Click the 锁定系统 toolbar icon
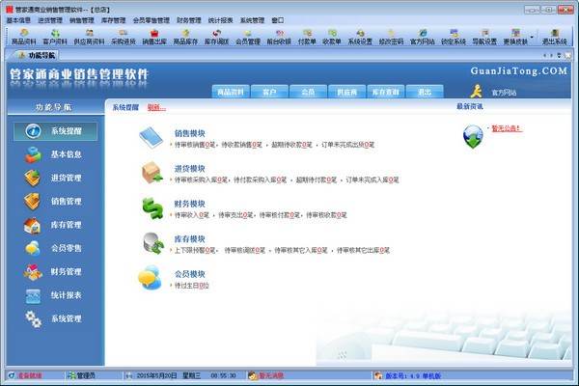This screenshot has width=579, height=386. tap(454, 38)
